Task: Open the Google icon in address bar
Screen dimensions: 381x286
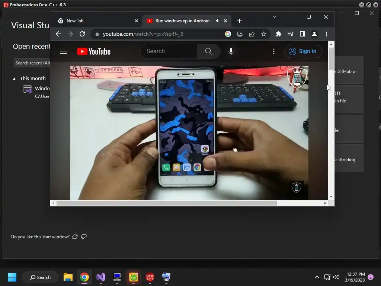Action: [x=228, y=34]
